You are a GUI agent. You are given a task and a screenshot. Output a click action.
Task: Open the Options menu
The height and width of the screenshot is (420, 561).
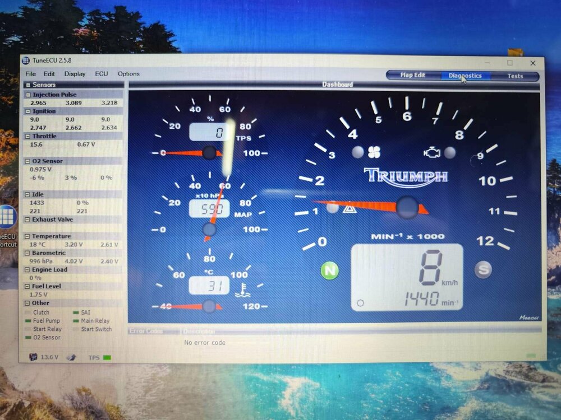[x=128, y=73]
